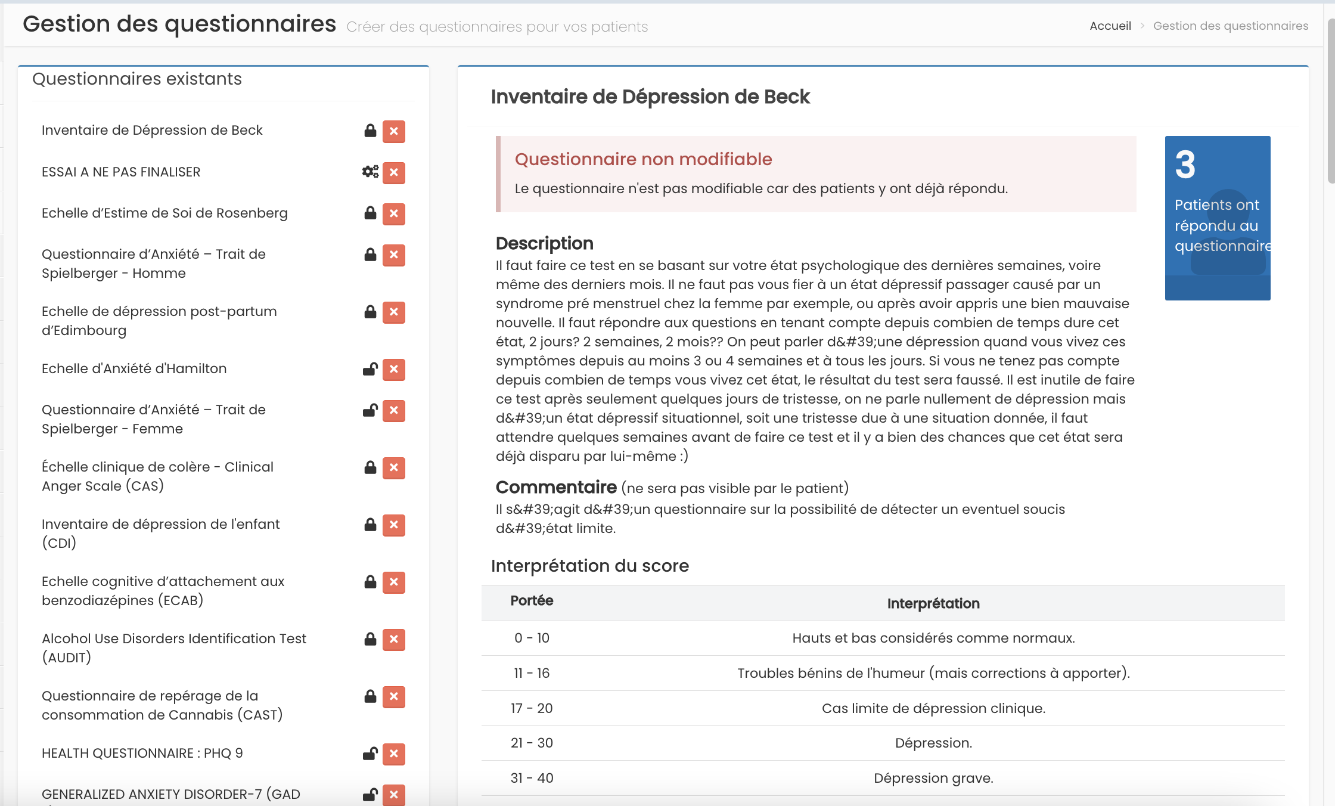Delete Inventaire de Dépression de Beck questionnaire
1335x806 pixels.
(x=394, y=131)
